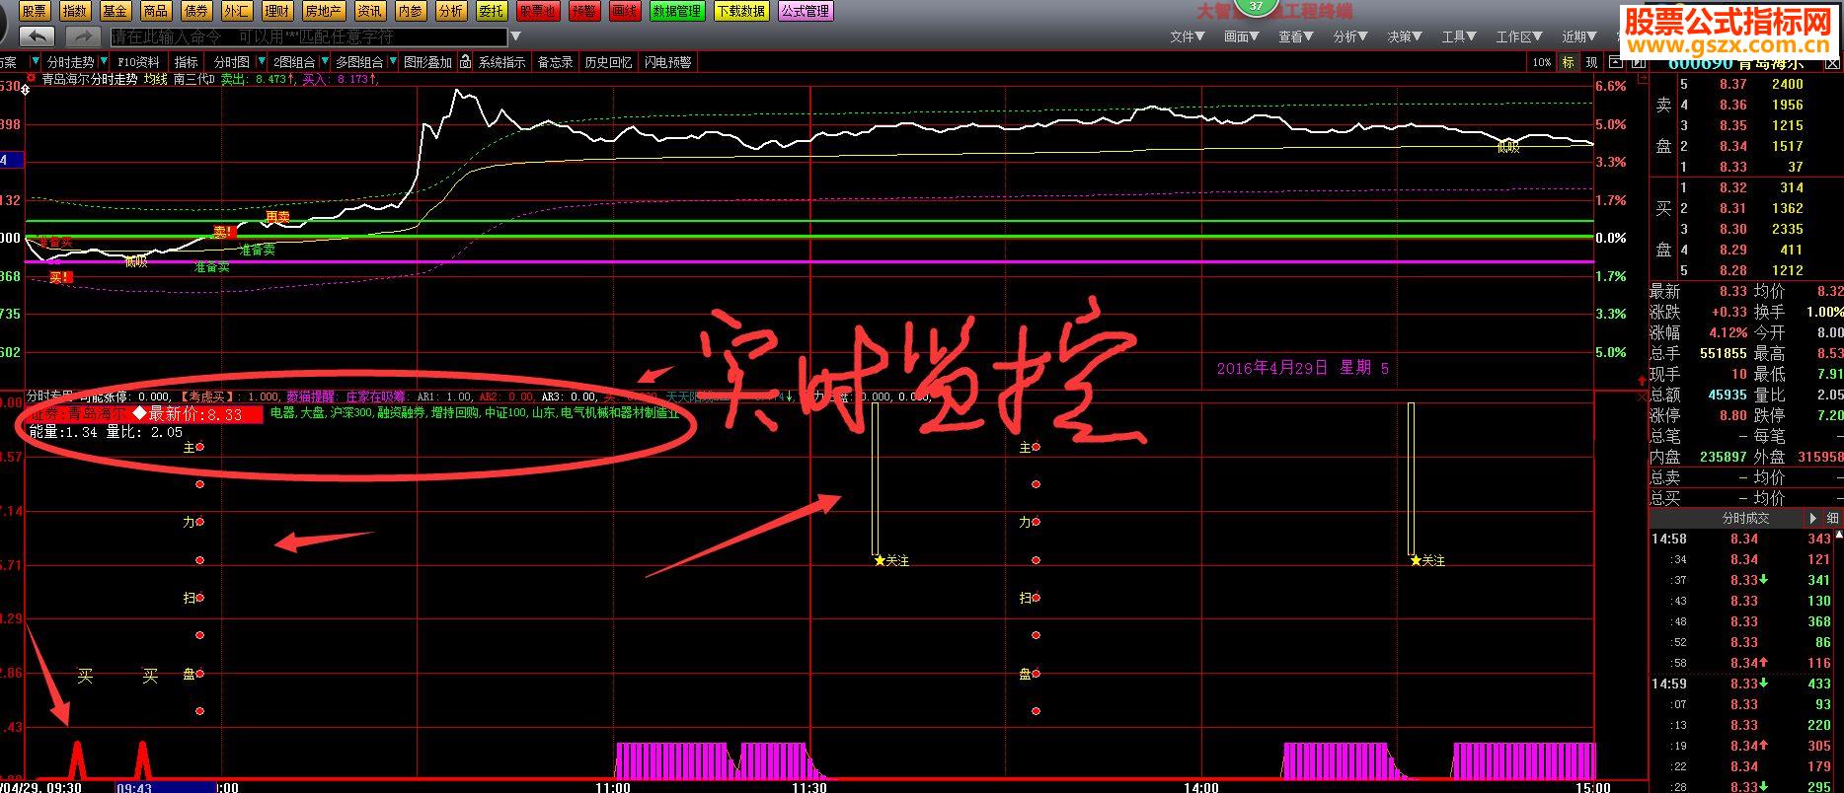Open the 备忘录 toolbar item
The width and height of the screenshot is (1844, 793).
point(555,62)
